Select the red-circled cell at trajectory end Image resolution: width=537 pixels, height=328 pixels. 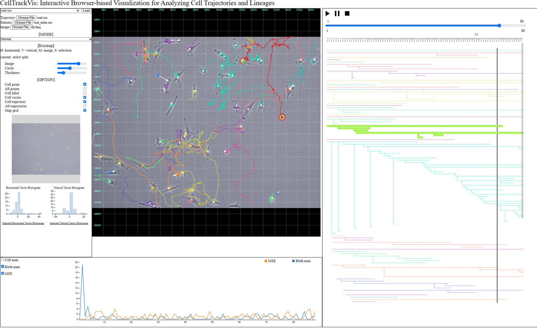(282, 117)
